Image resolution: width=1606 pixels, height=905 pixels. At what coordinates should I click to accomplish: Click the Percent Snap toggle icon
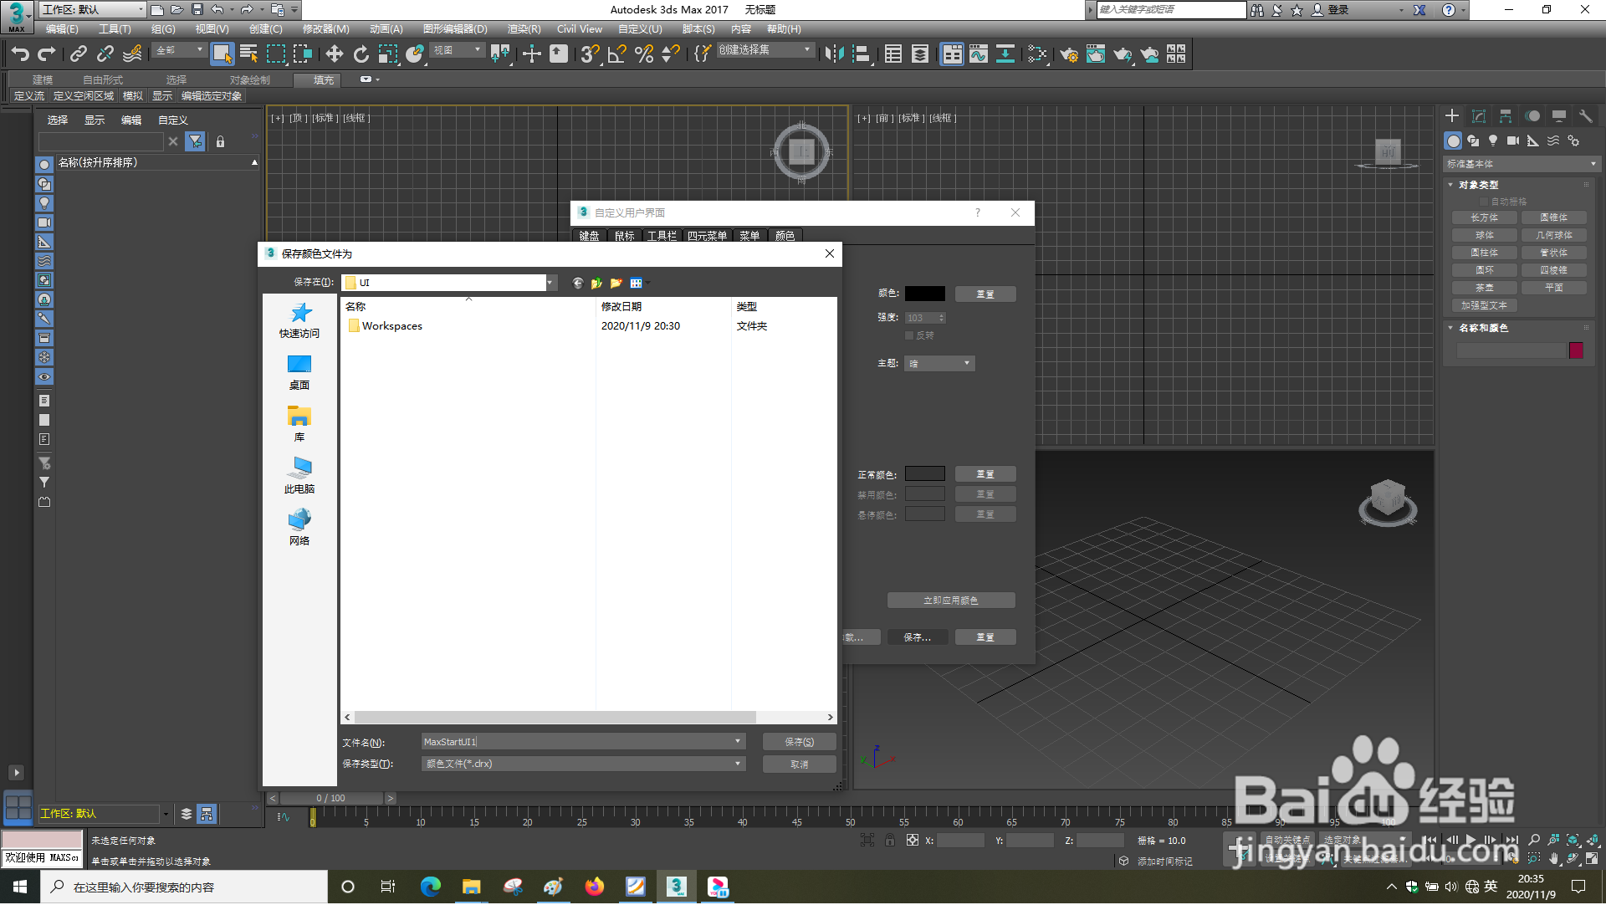coord(643,54)
